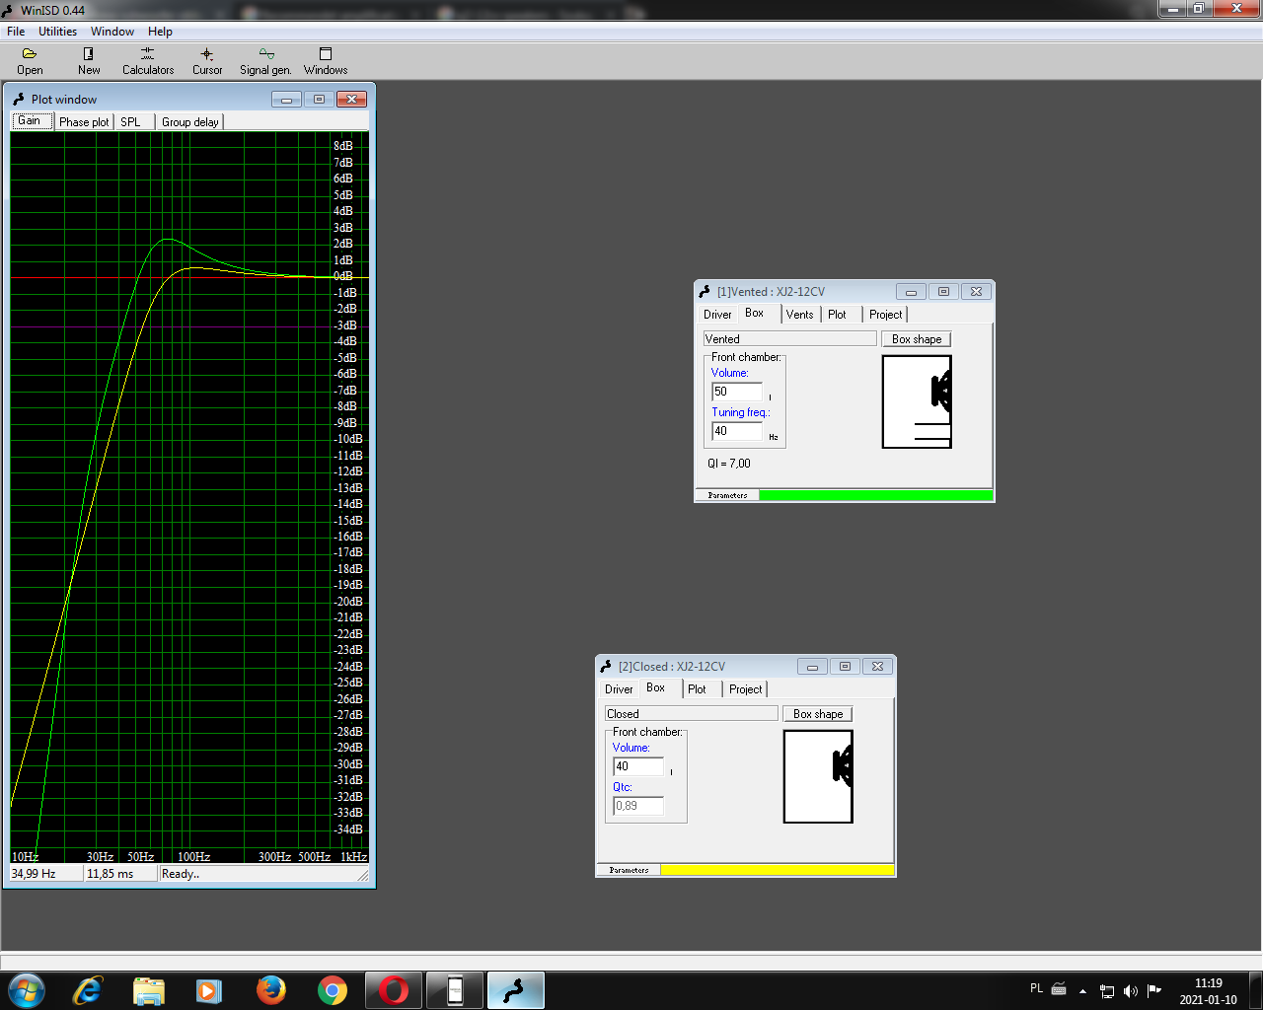The height and width of the screenshot is (1010, 1263).
Task: Open the Utilities menu
Action: click(x=57, y=32)
